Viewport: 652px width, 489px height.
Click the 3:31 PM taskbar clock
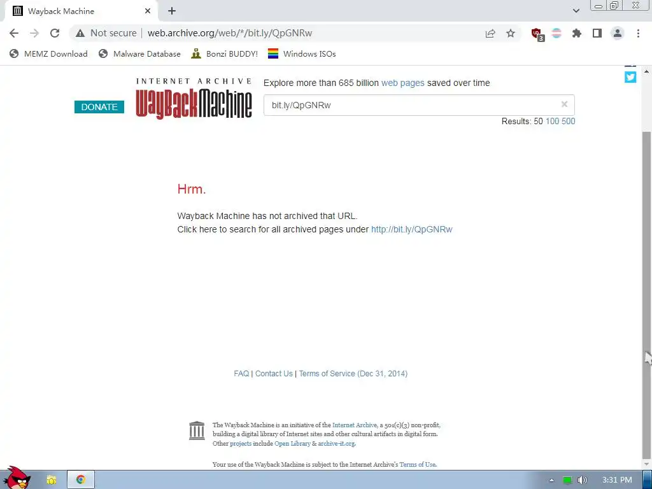click(x=616, y=480)
